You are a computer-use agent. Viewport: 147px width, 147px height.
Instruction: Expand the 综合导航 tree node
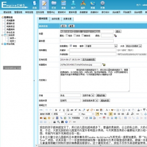pyautogui.click(x=2, y=44)
